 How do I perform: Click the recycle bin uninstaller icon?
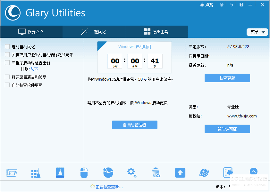[156, 173]
